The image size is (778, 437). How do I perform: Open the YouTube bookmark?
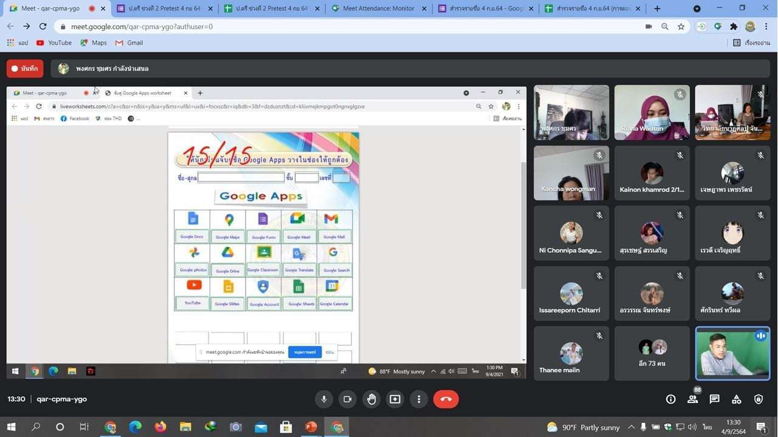[53, 42]
